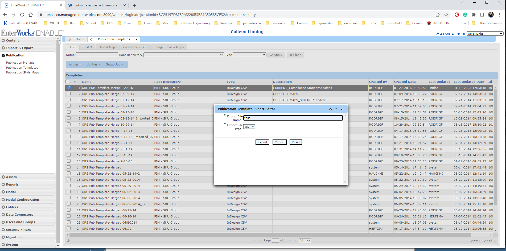506x251 pixels.
Task: Click the refresh icon on the Publication Templates tab
Action: click(x=92, y=39)
